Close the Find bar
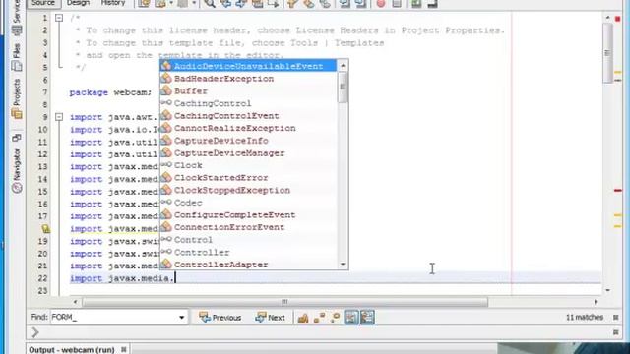The width and height of the screenshot is (630, 354). (x=616, y=318)
